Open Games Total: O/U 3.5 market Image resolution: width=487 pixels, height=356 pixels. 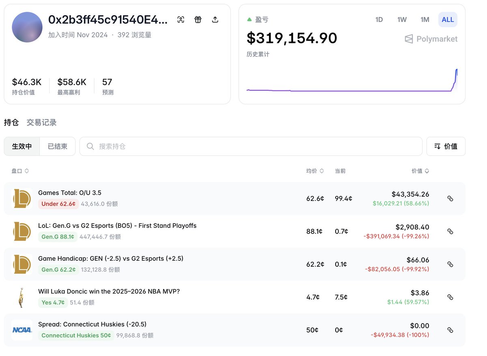[x=70, y=193]
